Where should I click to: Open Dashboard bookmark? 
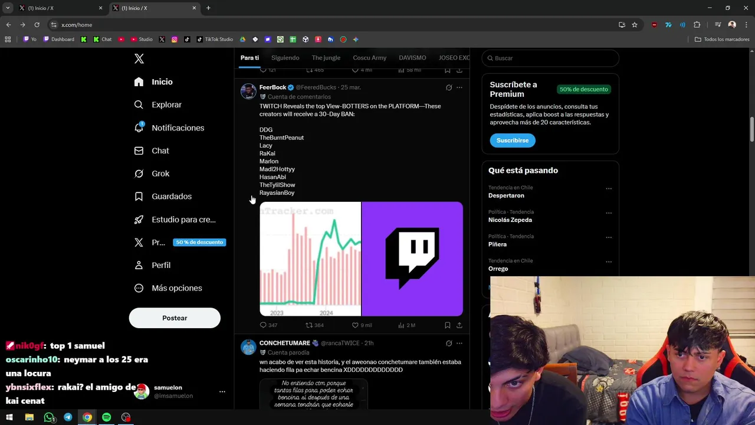59,40
